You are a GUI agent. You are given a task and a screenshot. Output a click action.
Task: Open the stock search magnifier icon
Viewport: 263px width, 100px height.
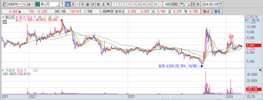(x=24, y=4)
